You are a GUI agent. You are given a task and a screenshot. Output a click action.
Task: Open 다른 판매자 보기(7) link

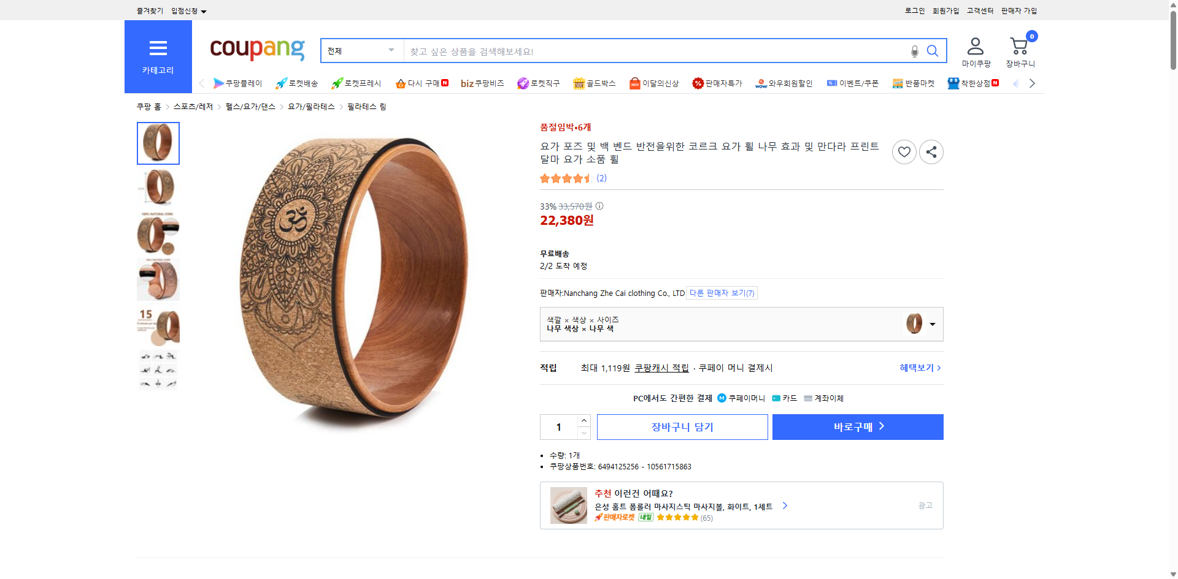click(722, 293)
